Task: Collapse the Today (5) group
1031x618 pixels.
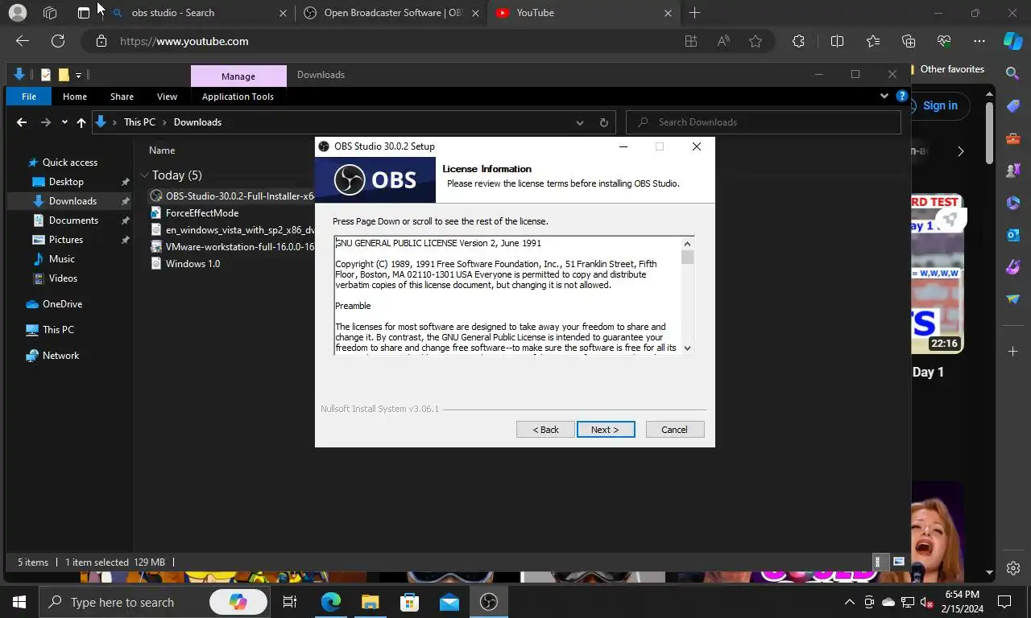Action: [144, 175]
